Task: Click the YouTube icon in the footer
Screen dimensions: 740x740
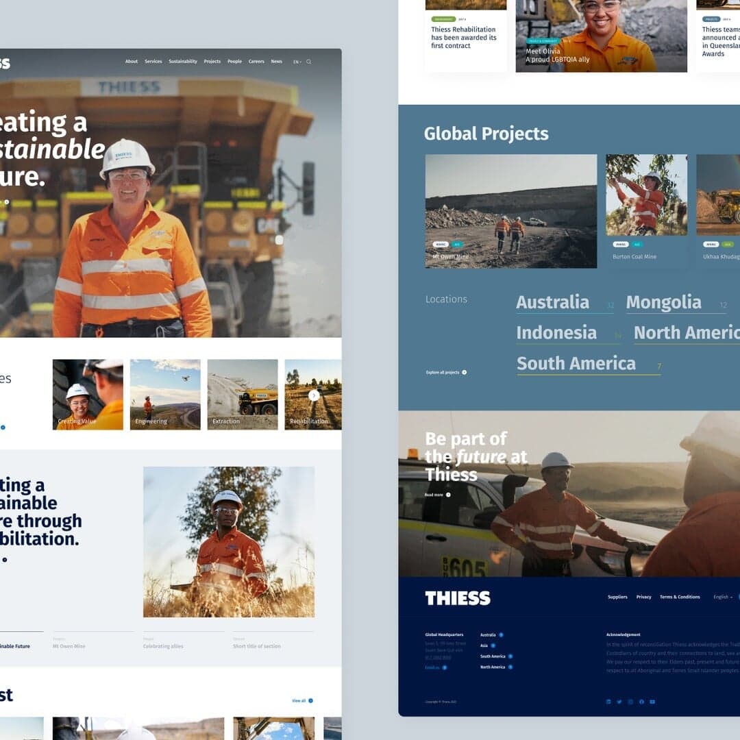Action: coord(652,702)
